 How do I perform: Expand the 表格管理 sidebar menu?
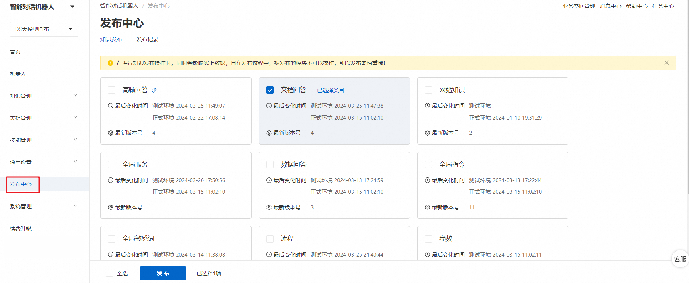tap(44, 118)
